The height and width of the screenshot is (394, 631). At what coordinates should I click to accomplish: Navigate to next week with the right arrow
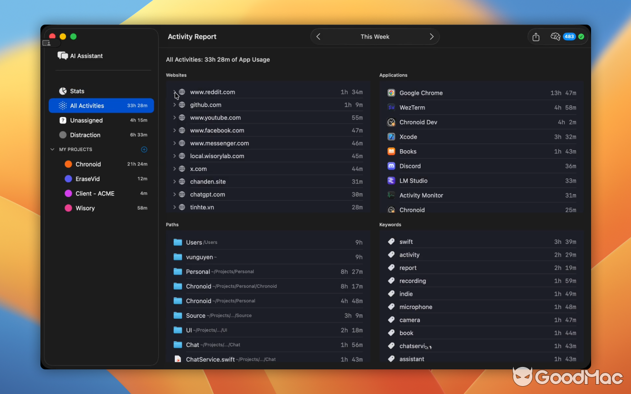(431, 36)
